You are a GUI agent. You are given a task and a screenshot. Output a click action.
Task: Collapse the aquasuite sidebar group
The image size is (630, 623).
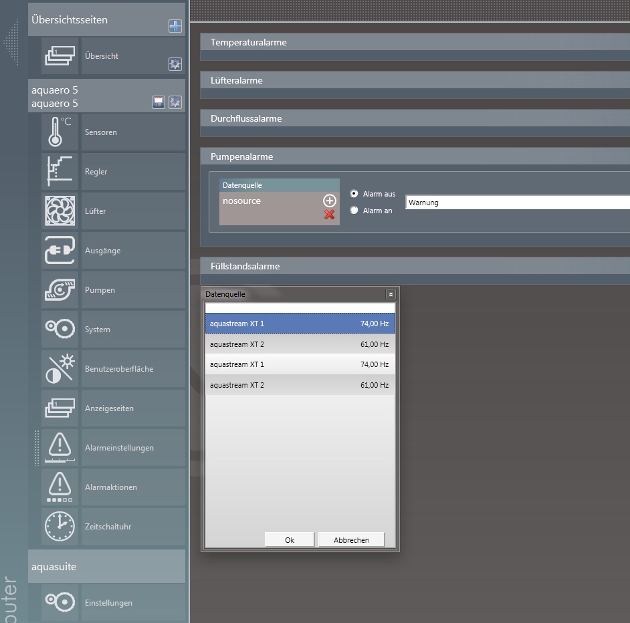(106, 566)
